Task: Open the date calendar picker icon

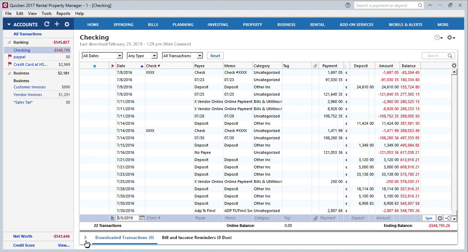Action: 142,218
